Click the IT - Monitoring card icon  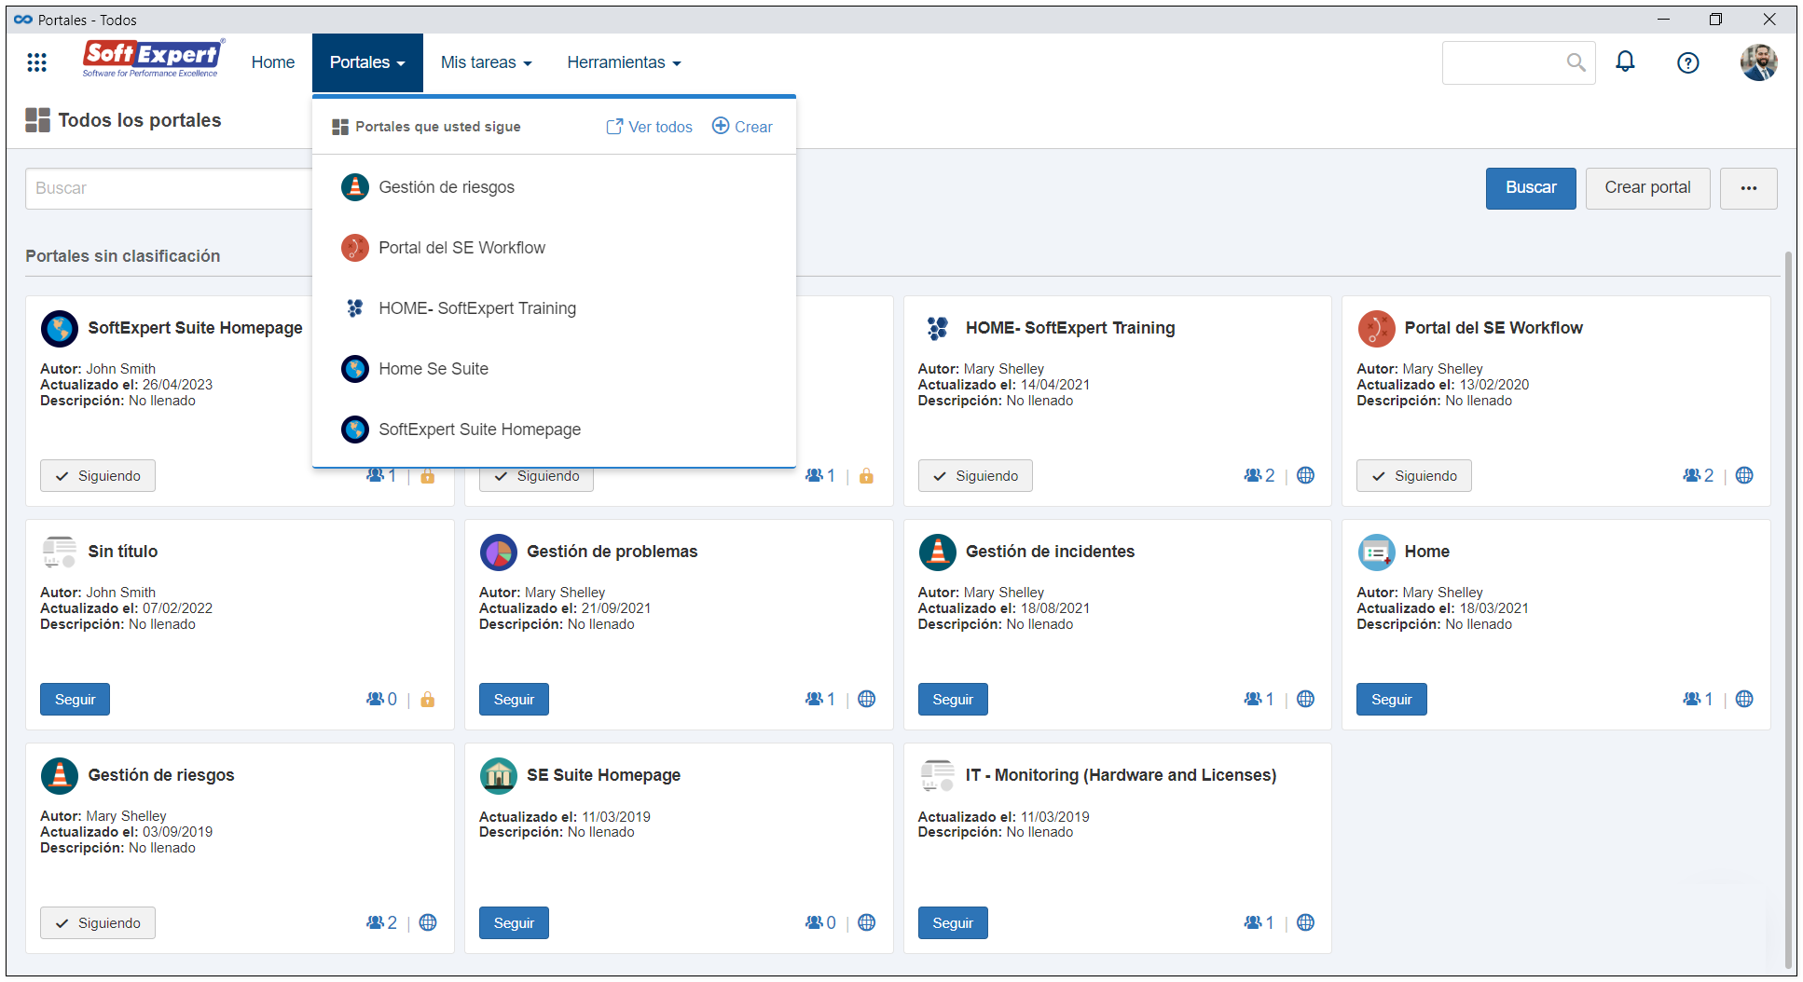point(937,775)
